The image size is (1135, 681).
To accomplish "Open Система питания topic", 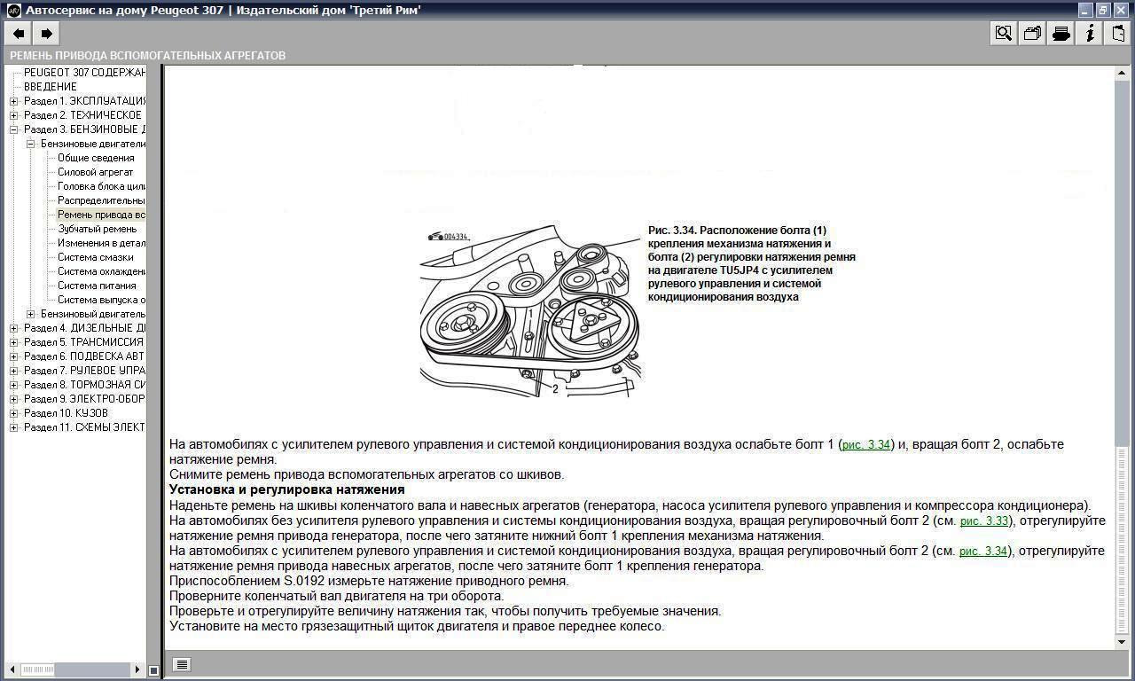I will (97, 286).
